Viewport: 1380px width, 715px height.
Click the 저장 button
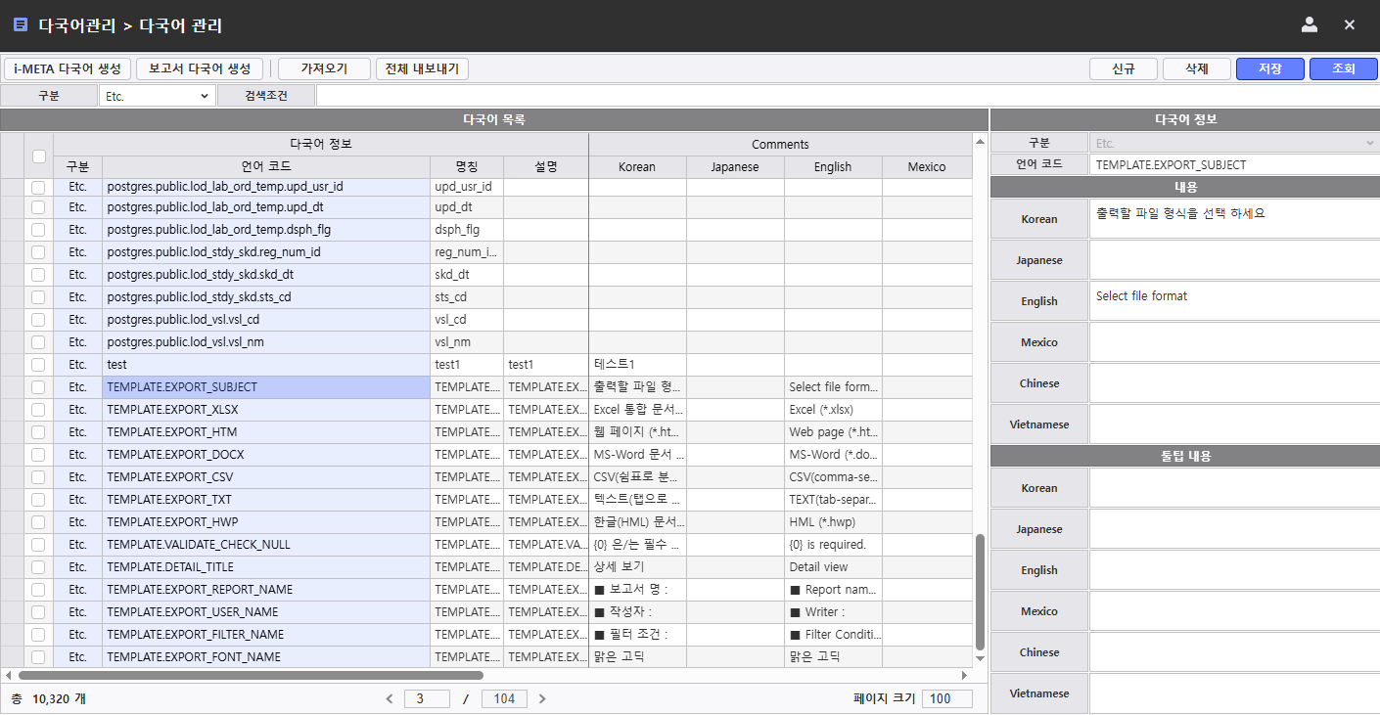point(1270,68)
